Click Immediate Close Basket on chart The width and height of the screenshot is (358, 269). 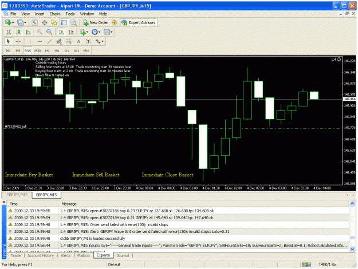pos(168,175)
